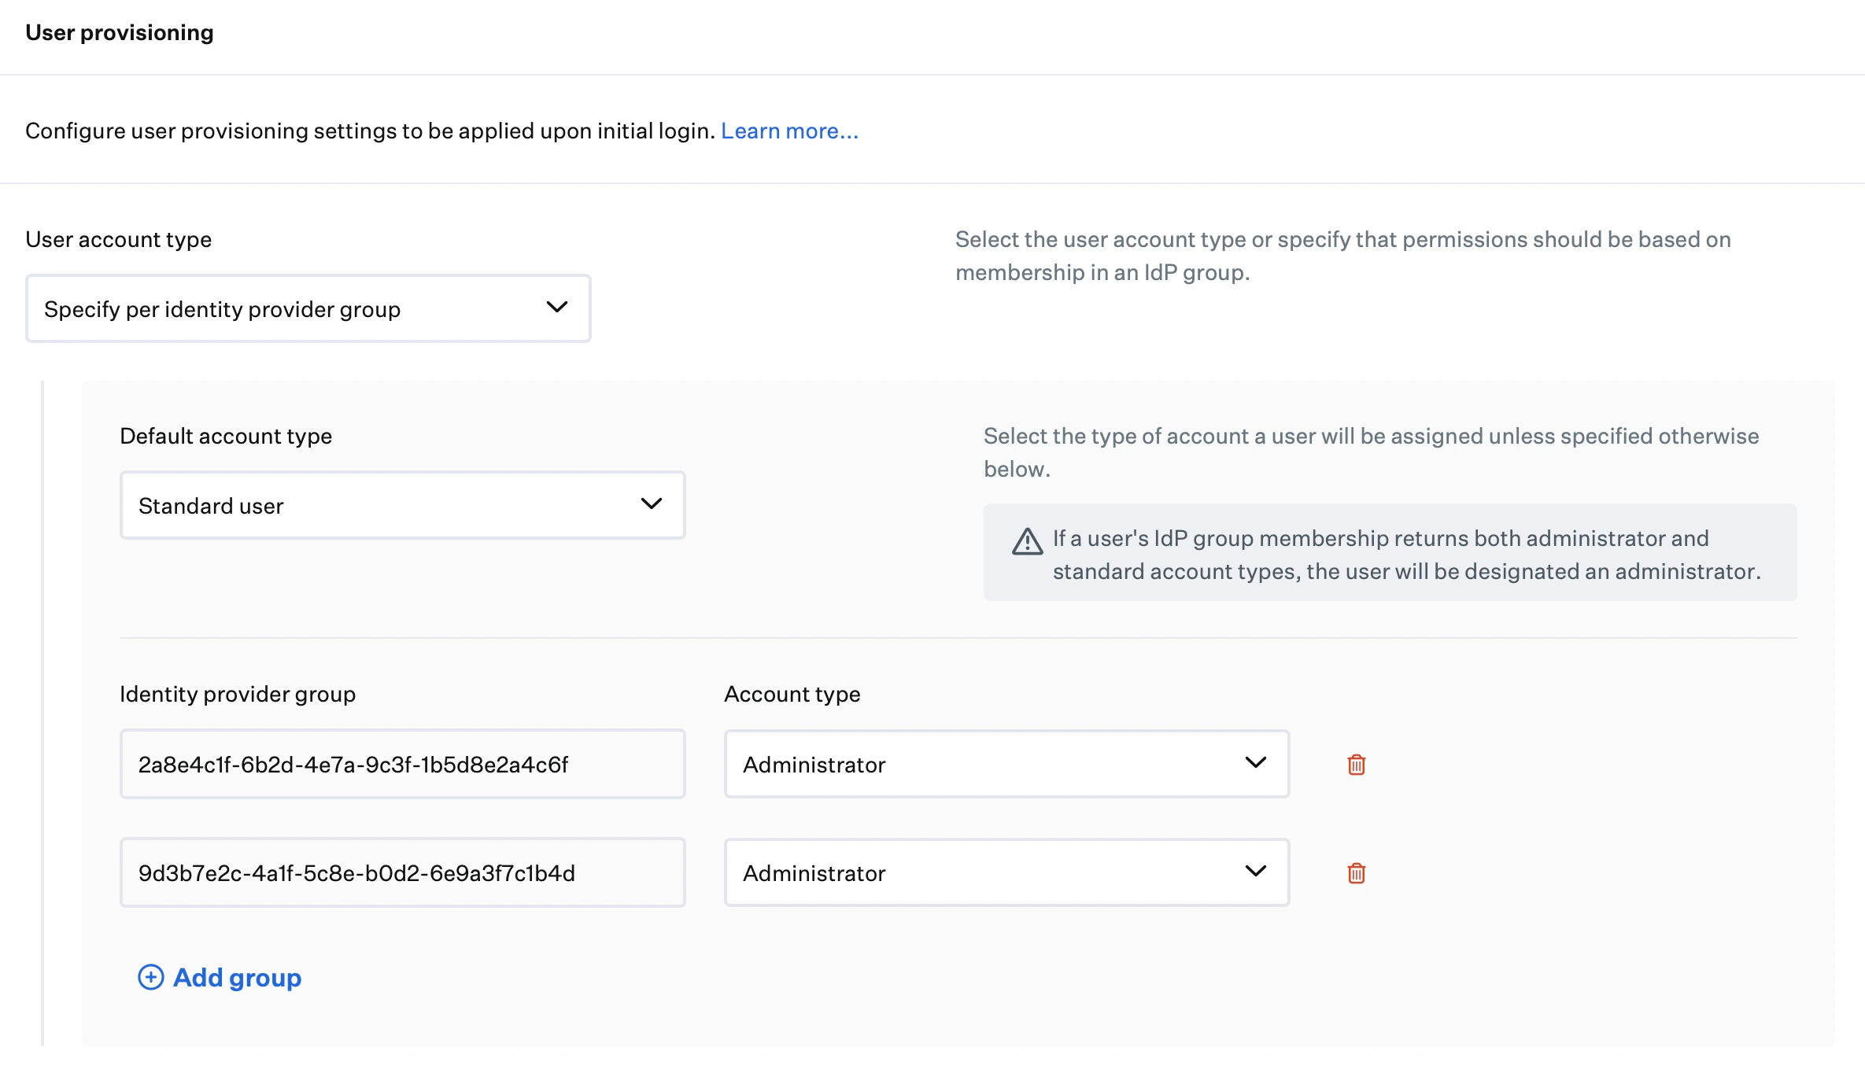Follow the Learn more link
Image resolution: width=1865 pixels, height=1073 pixels.
789,131
